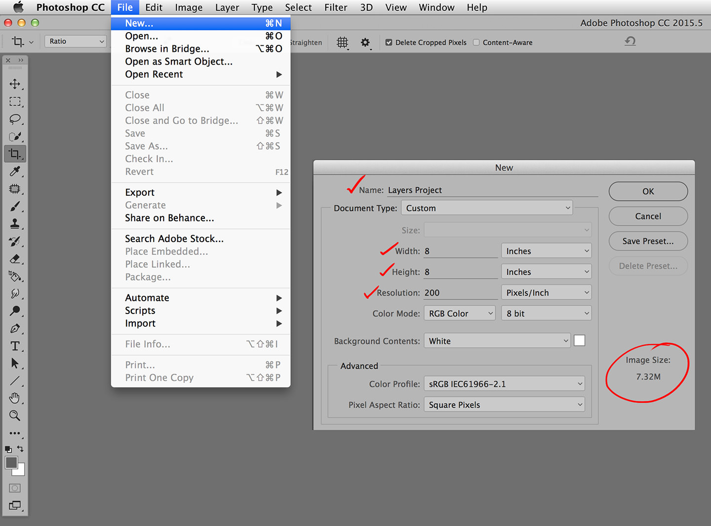The image size is (711, 526).
Task: Choose Search Adobe Stock...
Action: click(x=200, y=239)
